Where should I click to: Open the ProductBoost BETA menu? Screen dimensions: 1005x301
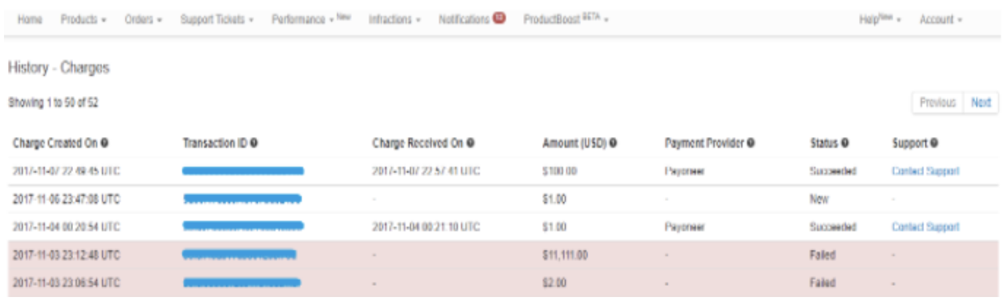(566, 20)
